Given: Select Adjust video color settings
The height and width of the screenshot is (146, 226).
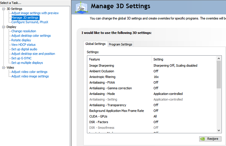Looking at the screenshot, I should coord(29,72).
